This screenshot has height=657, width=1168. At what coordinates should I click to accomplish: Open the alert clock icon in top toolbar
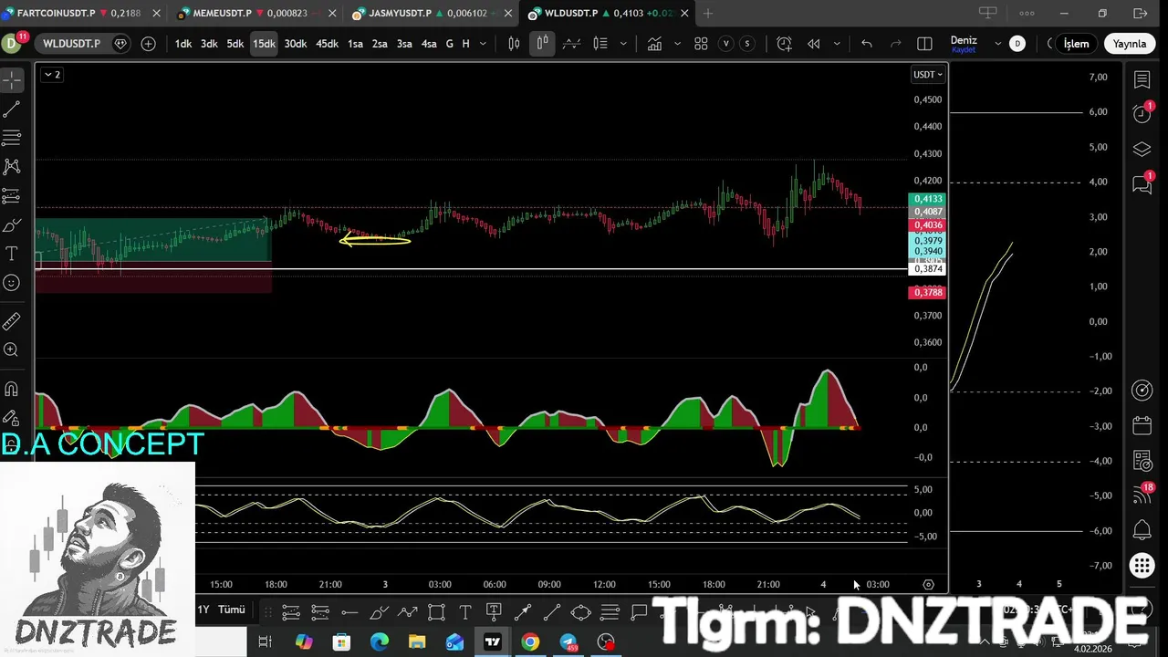click(x=784, y=44)
